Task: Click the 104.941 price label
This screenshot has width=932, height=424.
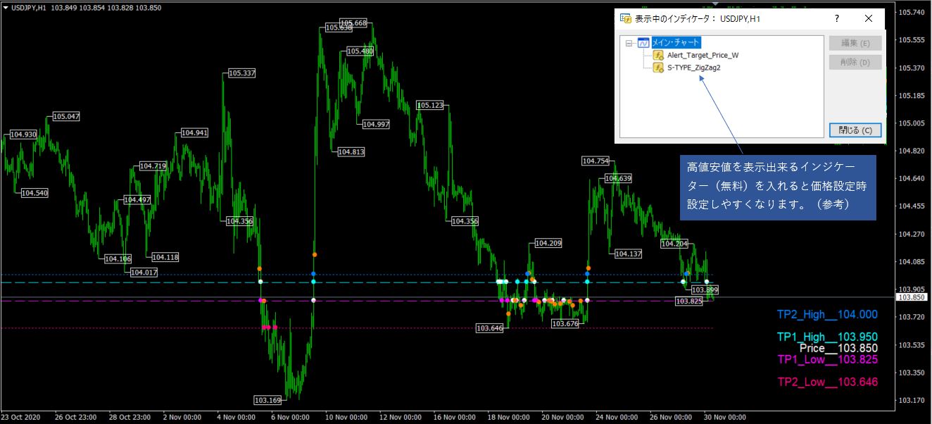Action: point(195,132)
